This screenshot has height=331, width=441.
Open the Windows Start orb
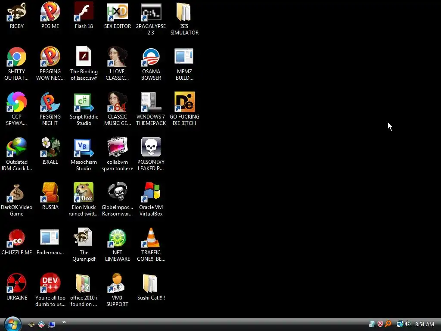[x=12, y=324]
